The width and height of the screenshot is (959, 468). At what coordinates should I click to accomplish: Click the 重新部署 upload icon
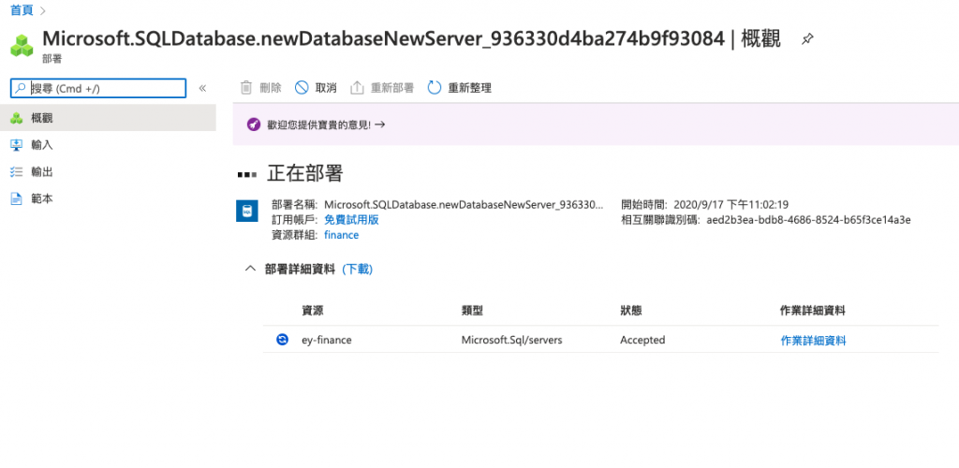tap(357, 88)
